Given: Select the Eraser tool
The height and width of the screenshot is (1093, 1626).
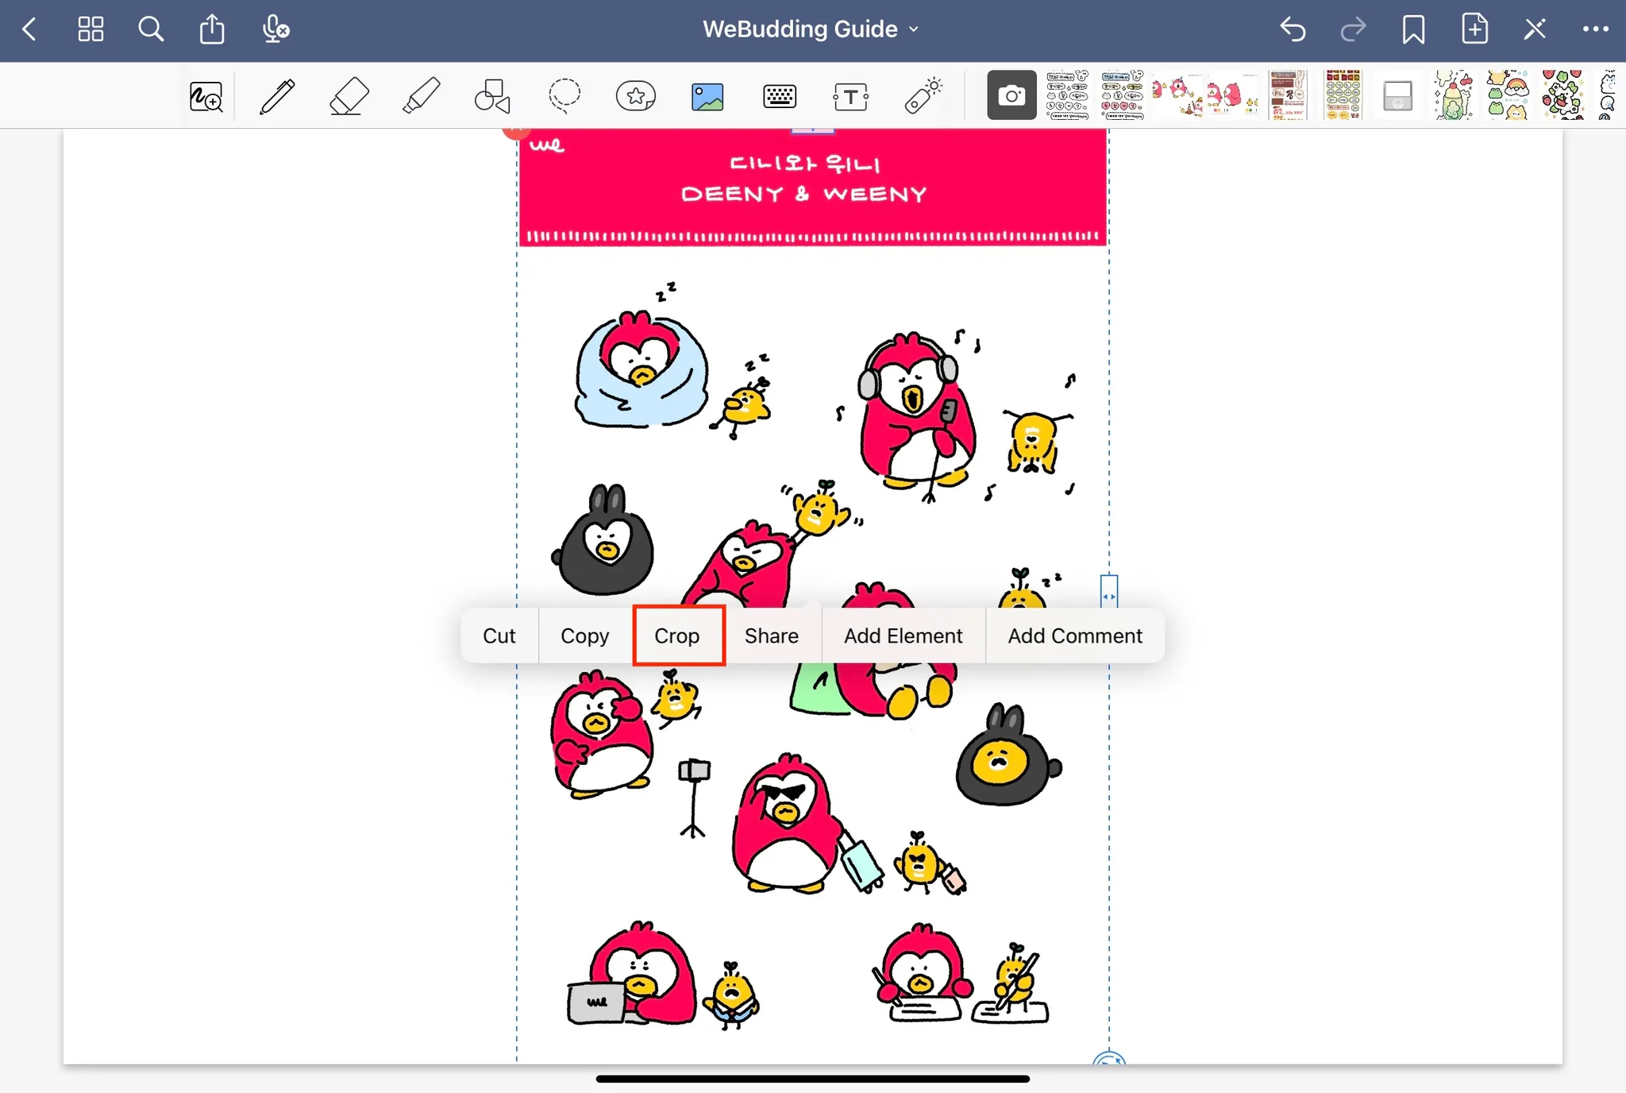Looking at the screenshot, I should [x=349, y=97].
